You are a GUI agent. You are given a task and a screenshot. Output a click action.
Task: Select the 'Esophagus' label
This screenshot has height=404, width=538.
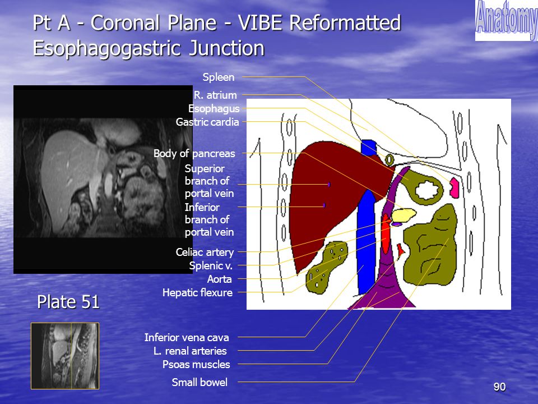coord(214,108)
